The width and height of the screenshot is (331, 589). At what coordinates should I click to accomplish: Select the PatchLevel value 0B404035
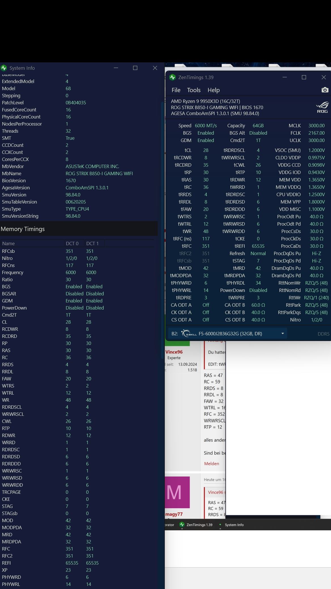[x=76, y=103]
